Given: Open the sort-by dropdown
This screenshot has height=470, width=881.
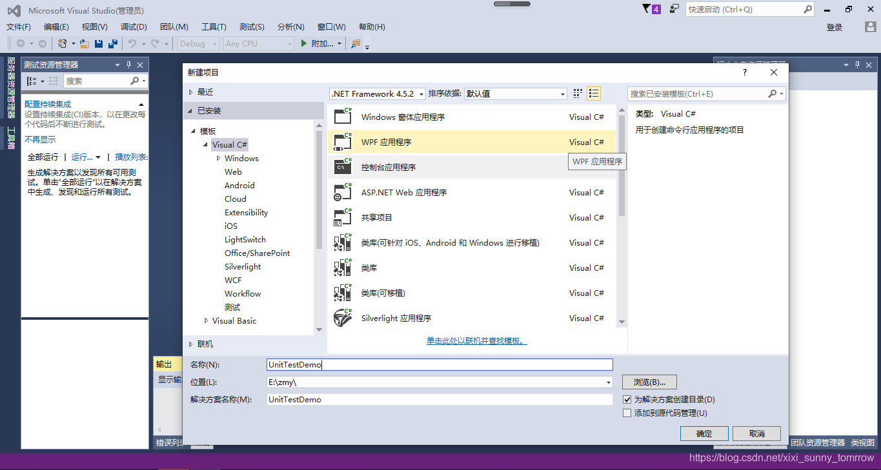Looking at the screenshot, I should (515, 93).
